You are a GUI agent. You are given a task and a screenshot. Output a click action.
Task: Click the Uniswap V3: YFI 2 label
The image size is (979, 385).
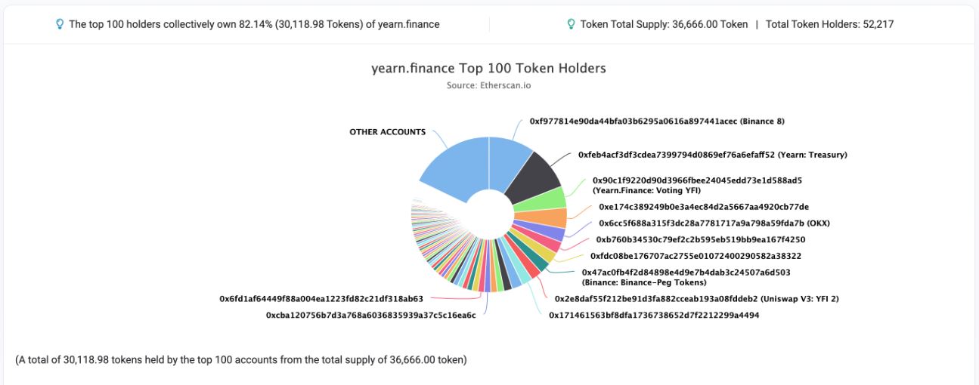697,299
